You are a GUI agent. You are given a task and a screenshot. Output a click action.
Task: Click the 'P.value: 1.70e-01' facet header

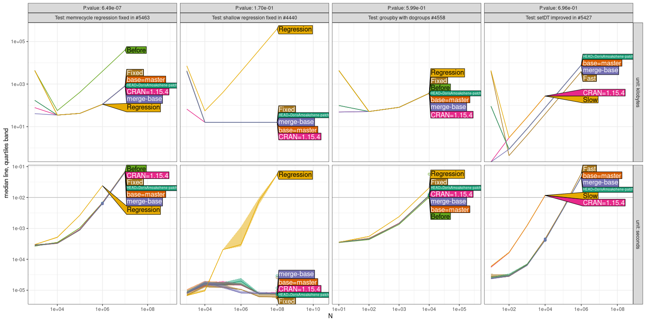pos(254,8)
